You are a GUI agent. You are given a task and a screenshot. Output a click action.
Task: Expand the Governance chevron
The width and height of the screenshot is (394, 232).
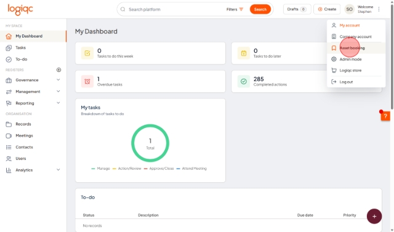[x=58, y=80]
